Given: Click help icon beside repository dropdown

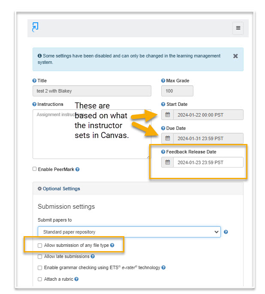Looking at the screenshot, I should tap(226, 232).
